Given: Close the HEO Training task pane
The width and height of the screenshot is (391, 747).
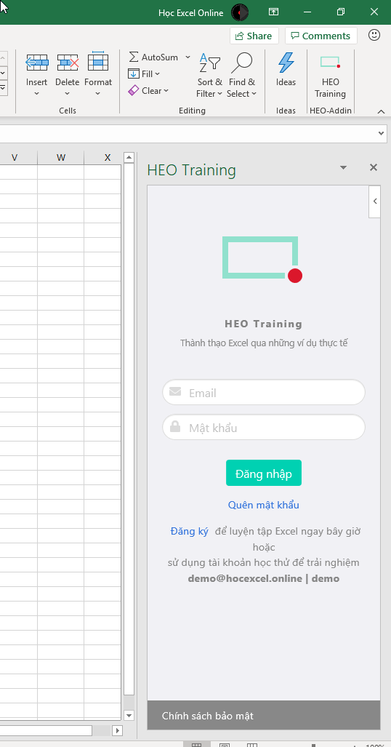Looking at the screenshot, I should 374,167.
